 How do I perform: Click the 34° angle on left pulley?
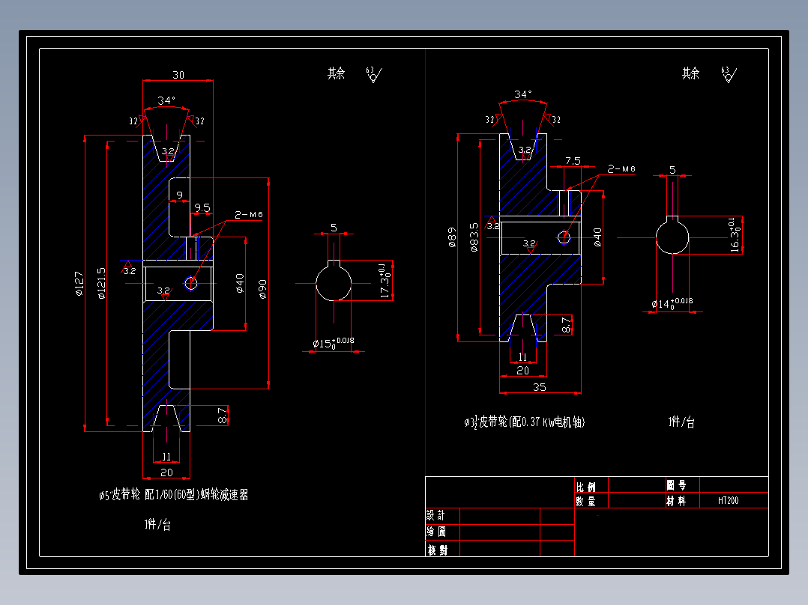pos(166,100)
